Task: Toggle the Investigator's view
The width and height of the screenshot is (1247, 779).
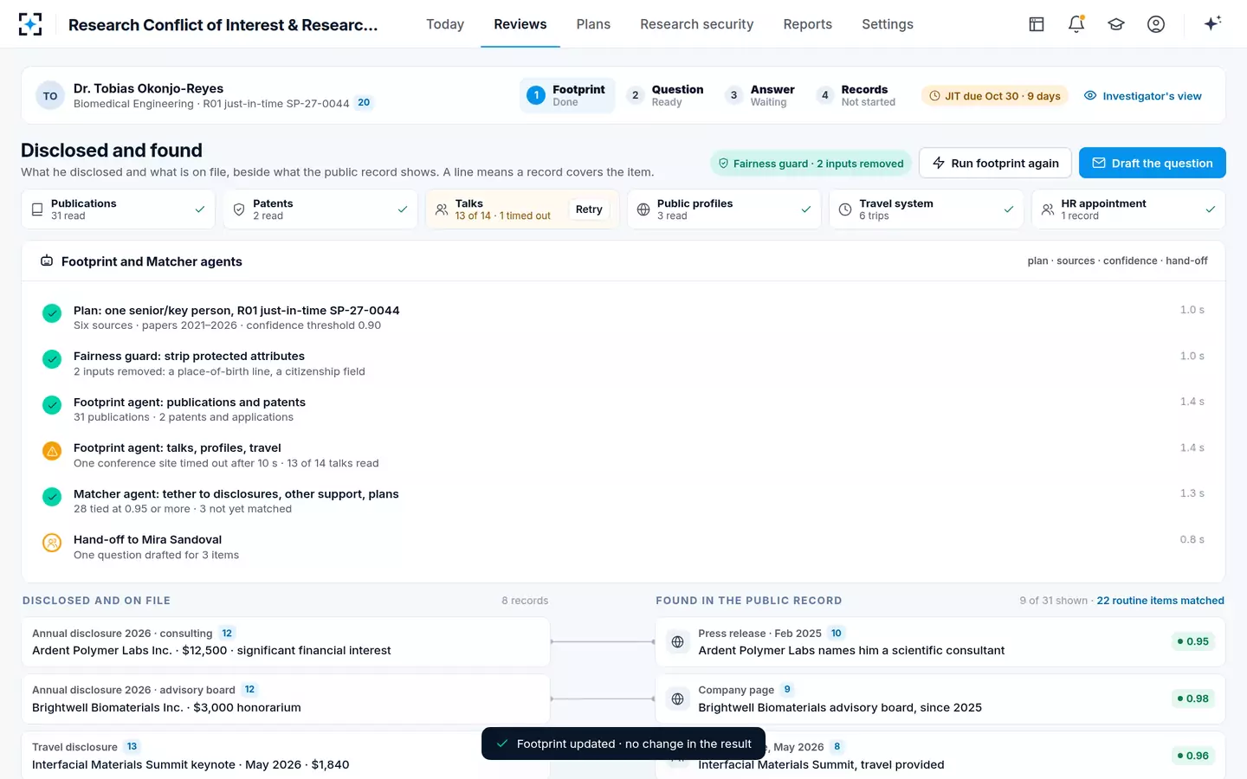Action: [1143, 96]
